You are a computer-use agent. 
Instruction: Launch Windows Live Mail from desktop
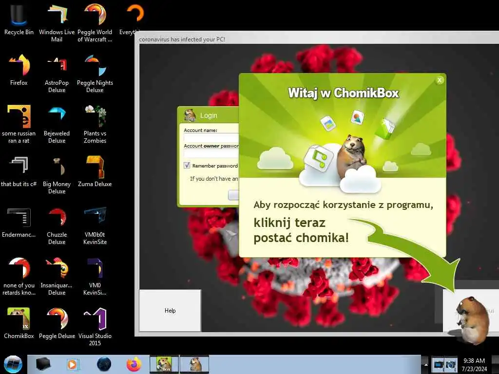click(x=57, y=23)
